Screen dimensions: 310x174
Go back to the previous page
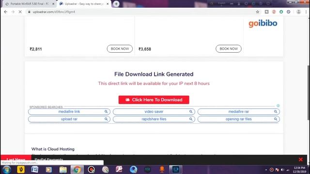(5, 12)
